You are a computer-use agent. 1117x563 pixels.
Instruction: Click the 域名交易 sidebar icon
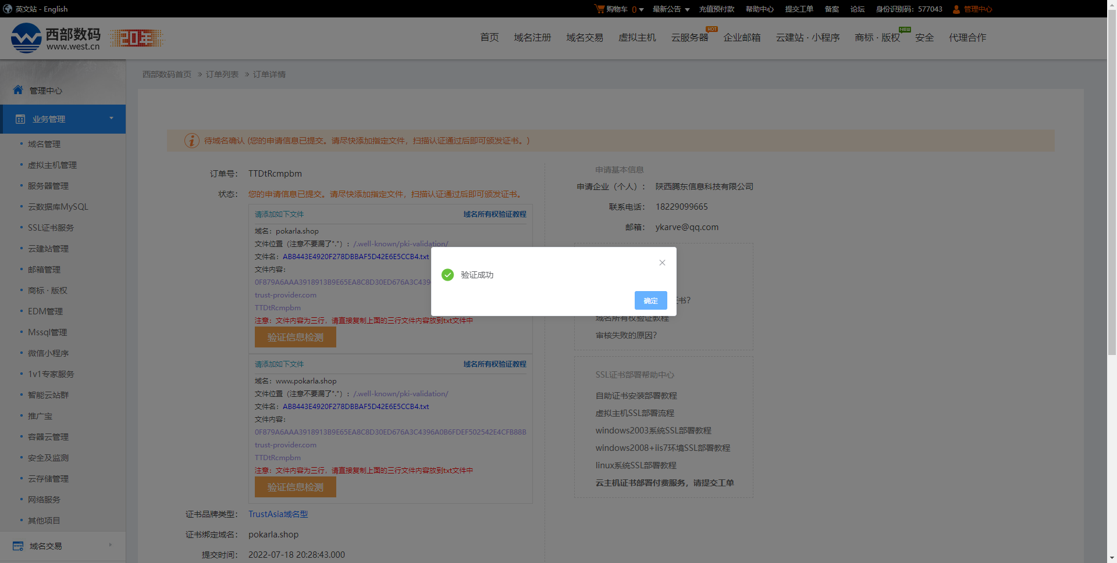[x=18, y=546]
